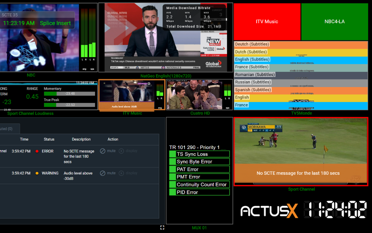The height and width of the screenshot is (233, 372).
Task: Select the No SCTE message error description
Action: [x=79, y=157]
